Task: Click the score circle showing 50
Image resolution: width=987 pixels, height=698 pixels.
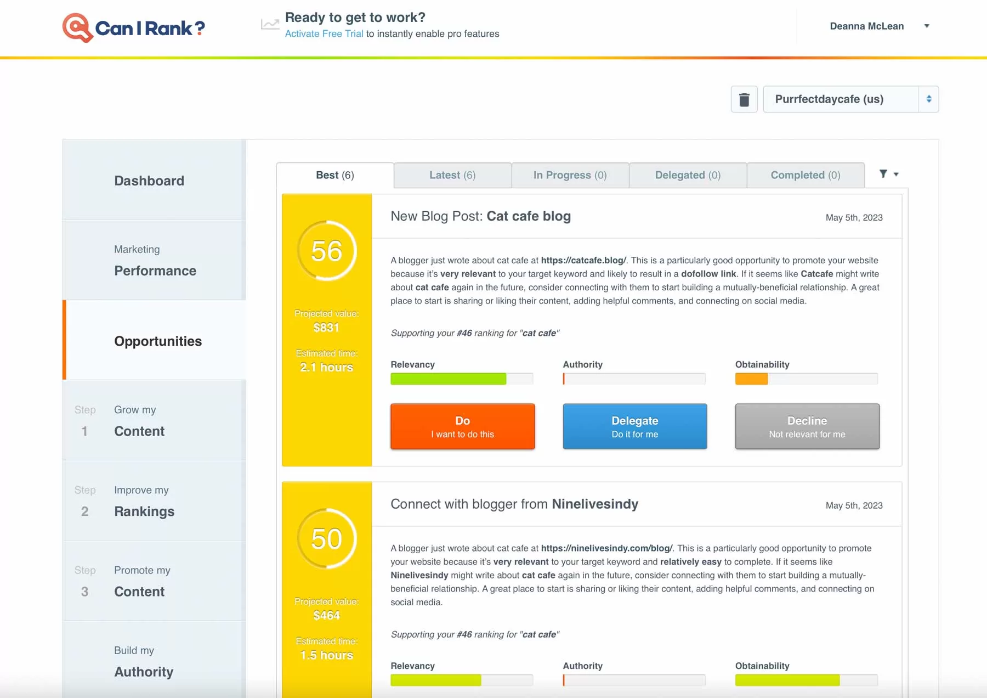Action: [327, 539]
